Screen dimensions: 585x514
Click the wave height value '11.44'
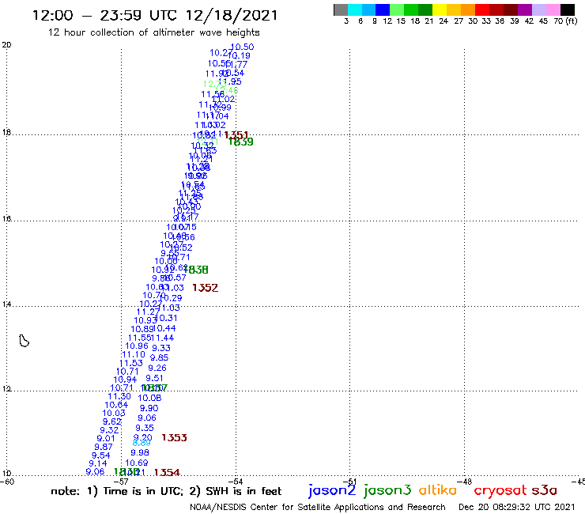[162, 338]
